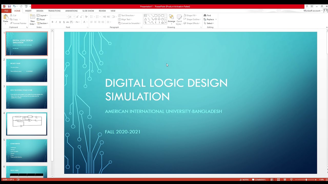Viewport: 328px width, 184px height.
Task: Click Find binoculars button
Action: click(207, 16)
